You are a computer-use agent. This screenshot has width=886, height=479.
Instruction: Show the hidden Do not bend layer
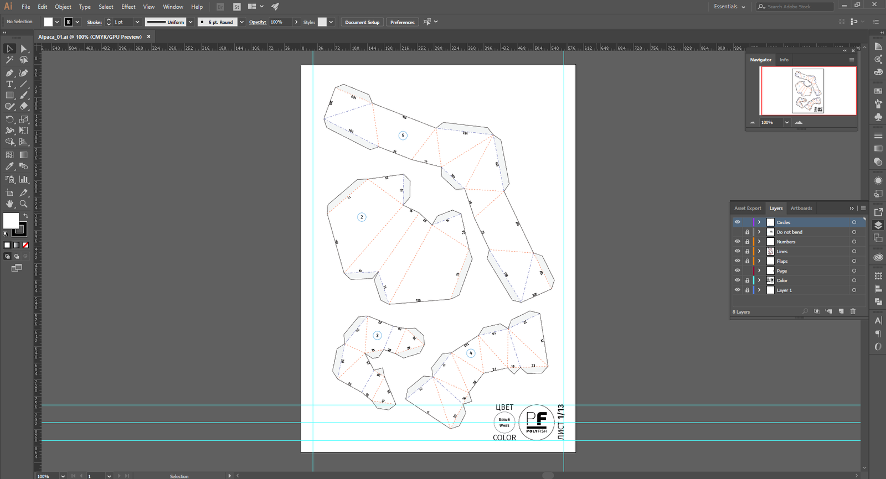(737, 232)
